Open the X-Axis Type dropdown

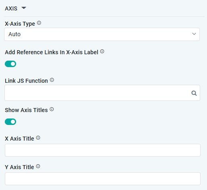pyautogui.click(x=102, y=34)
